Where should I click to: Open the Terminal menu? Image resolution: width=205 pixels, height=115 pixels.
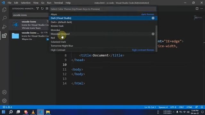pos(58,3)
